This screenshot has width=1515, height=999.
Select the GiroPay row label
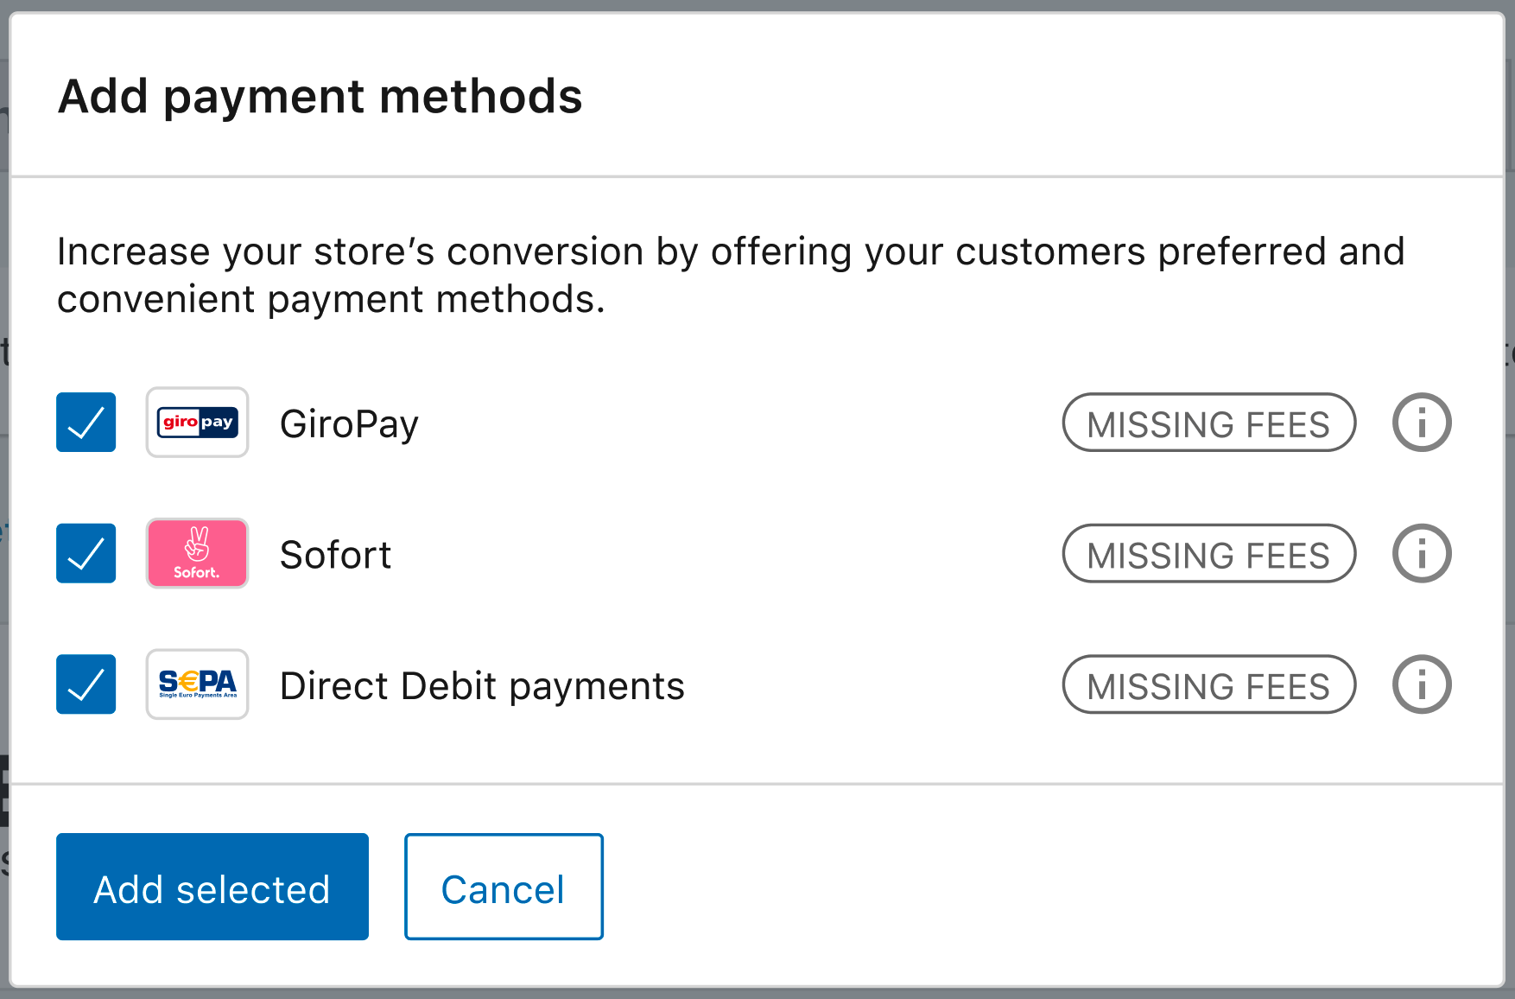(x=349, y=423)
